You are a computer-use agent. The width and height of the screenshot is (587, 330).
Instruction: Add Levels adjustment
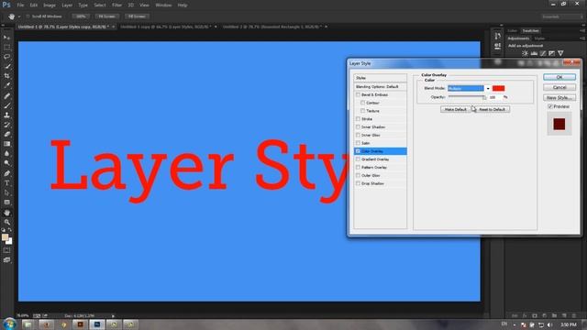[x=534, y=53]
